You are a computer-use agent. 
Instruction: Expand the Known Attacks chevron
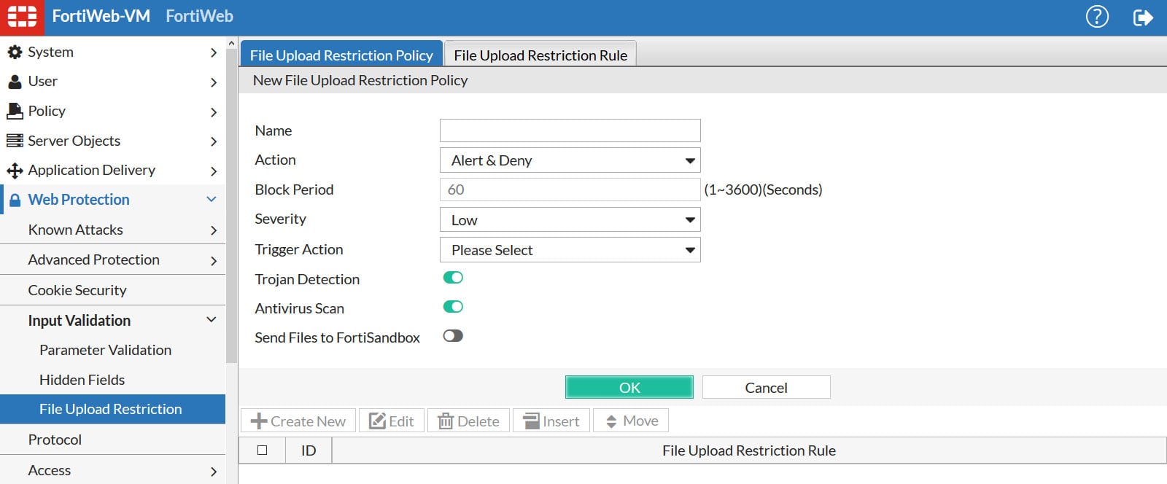[x=213, y=230]
